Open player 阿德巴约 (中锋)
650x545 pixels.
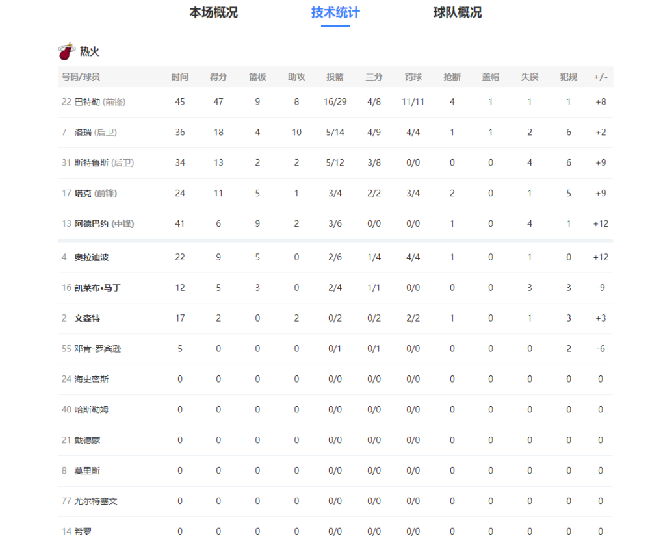click(x=104, y=224)
